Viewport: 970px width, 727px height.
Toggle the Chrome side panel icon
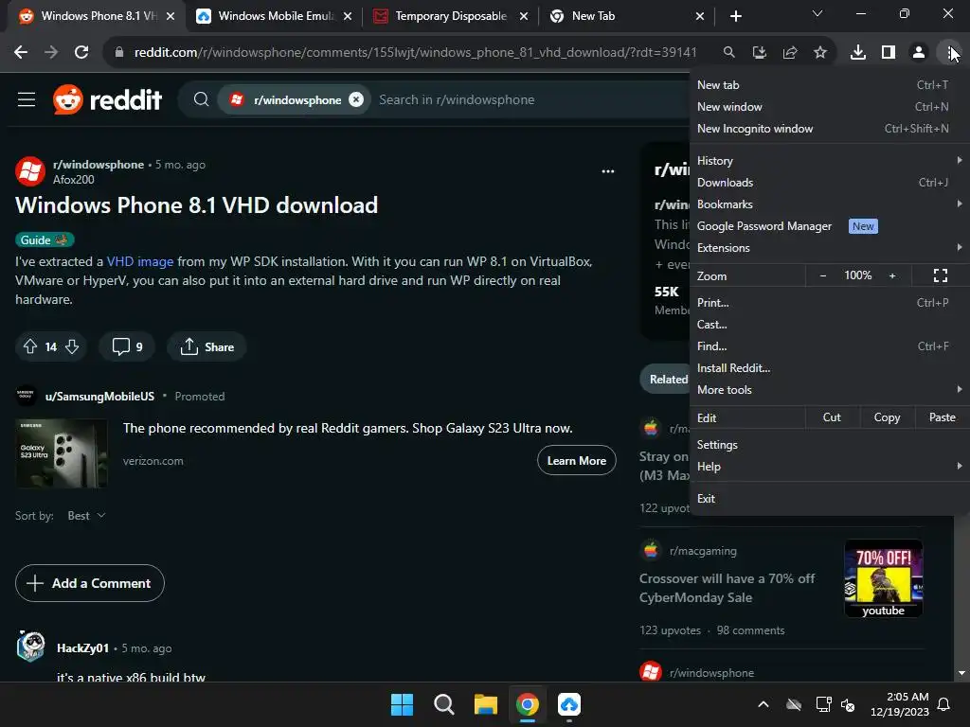[x=889, y=53]
